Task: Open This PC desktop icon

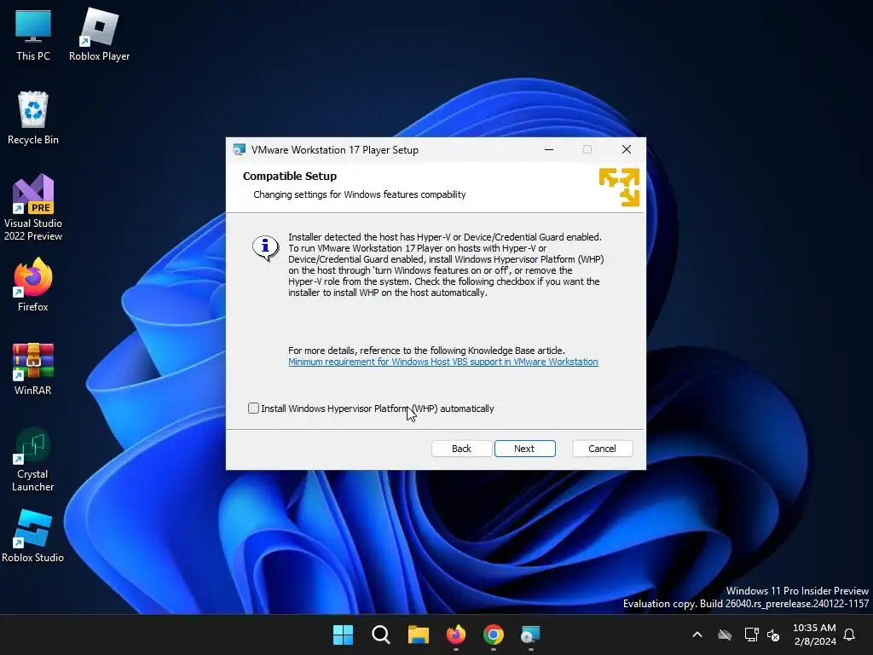Action: tap(33, 36)
